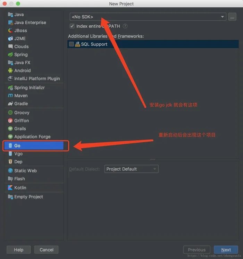Enable the SQL Support checkbox
Screen dimensions: 243x259
click(x=72, y=44)
